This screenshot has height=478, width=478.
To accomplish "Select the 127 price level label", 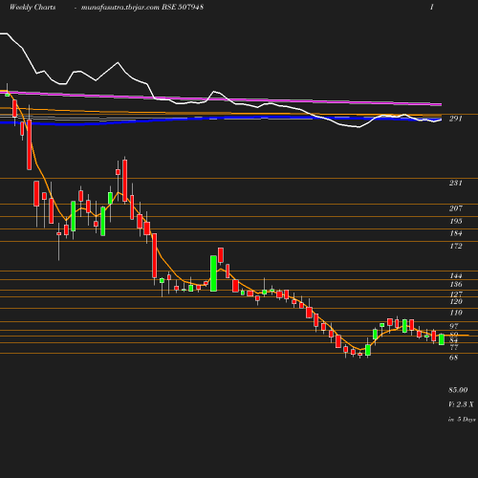I will (x=456, y=293).
